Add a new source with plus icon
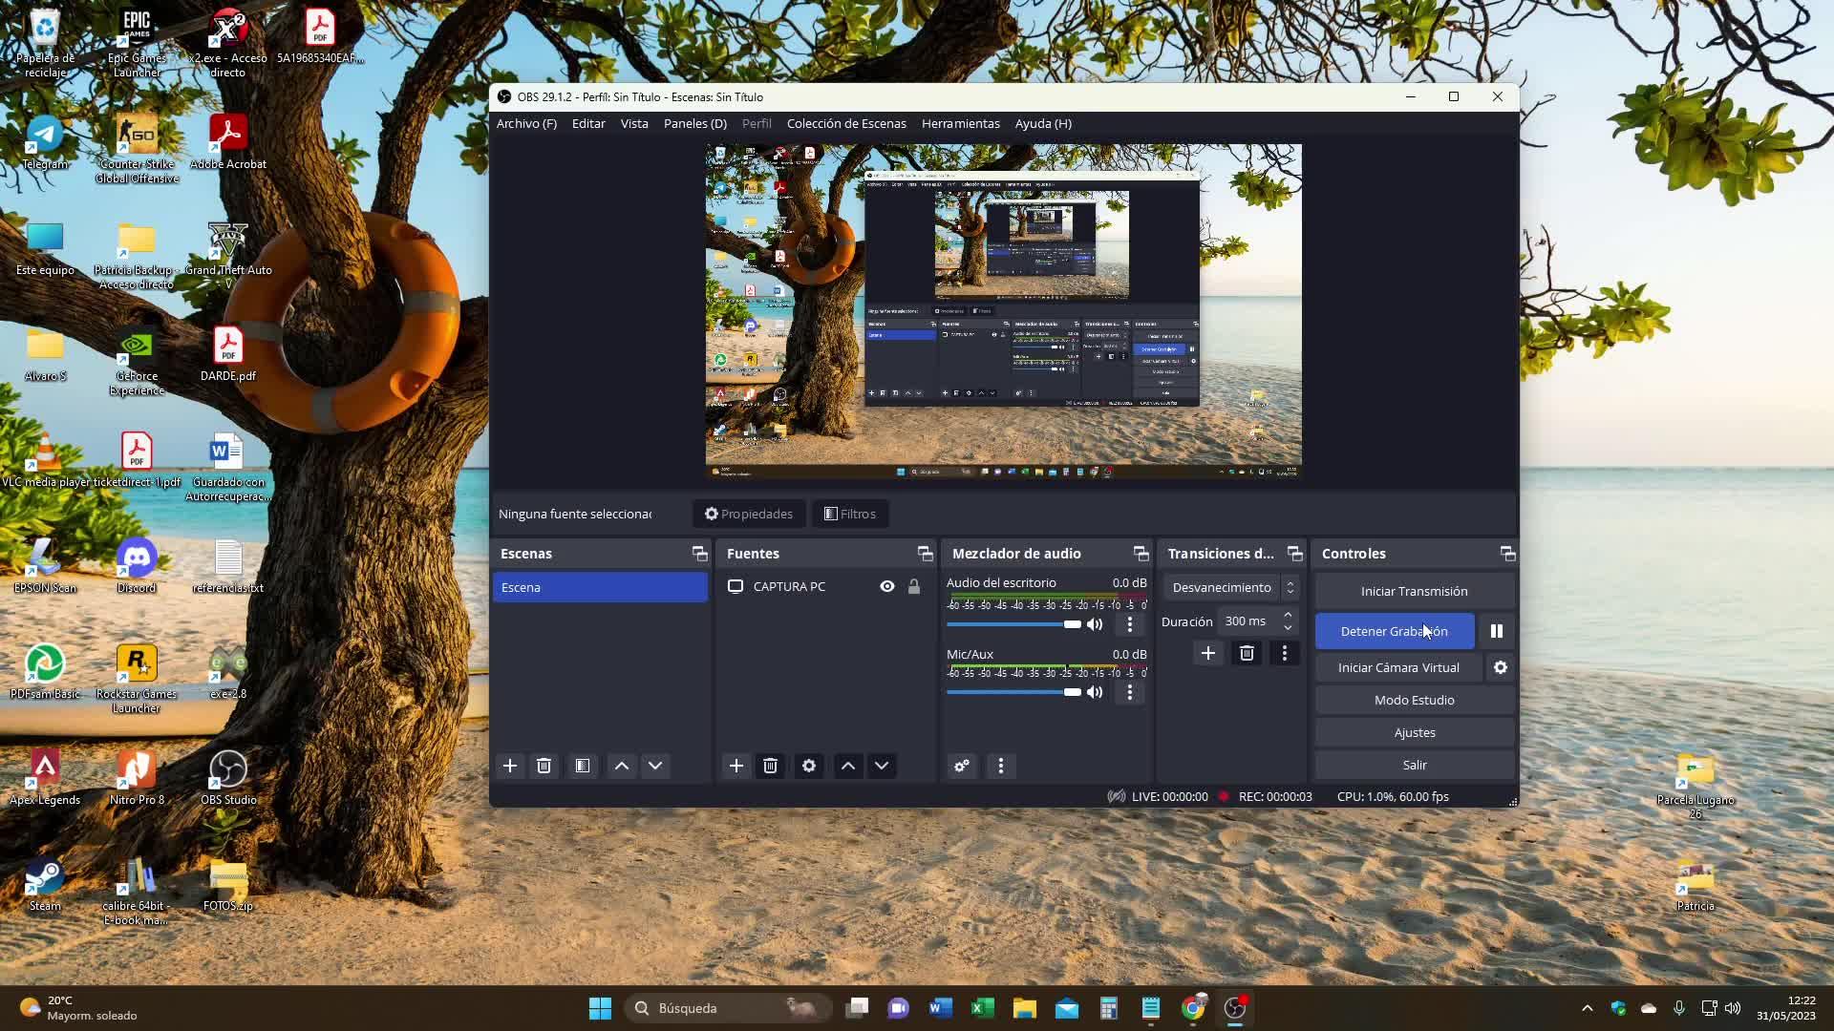The height and width of the screenshot is (1031, 1834). click(736, 766)
